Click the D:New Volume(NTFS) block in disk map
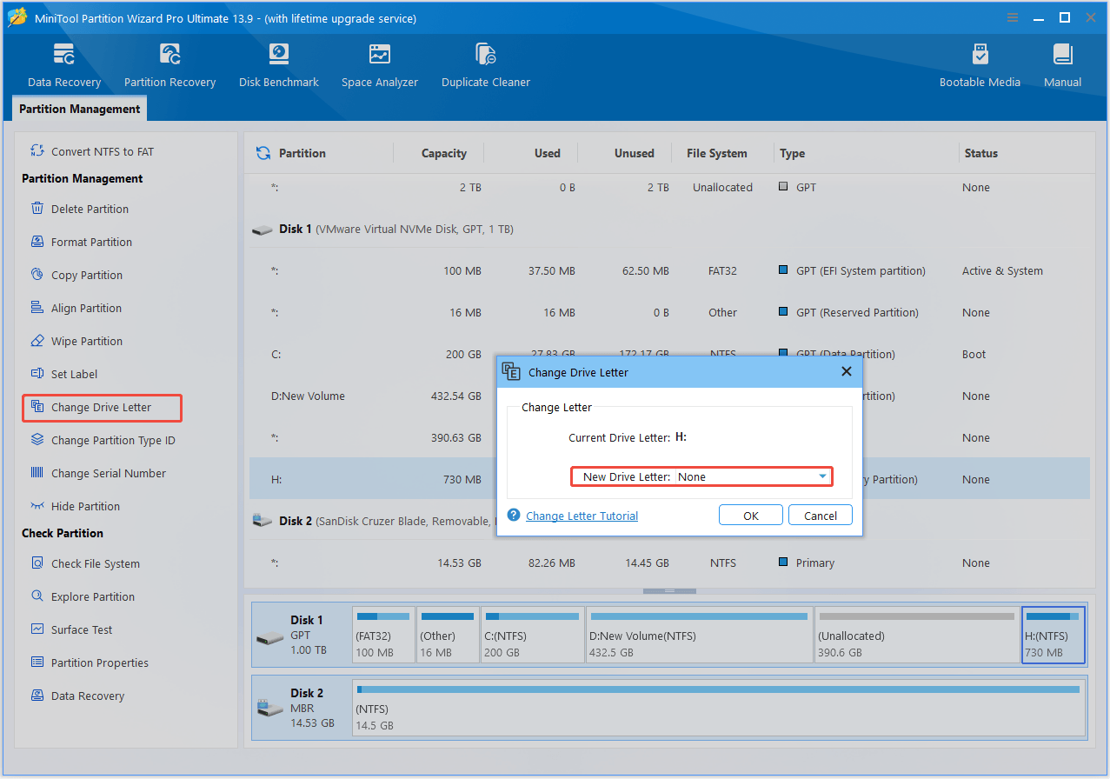The height and width of the screenshot is (779, 1110). (700, 635)
